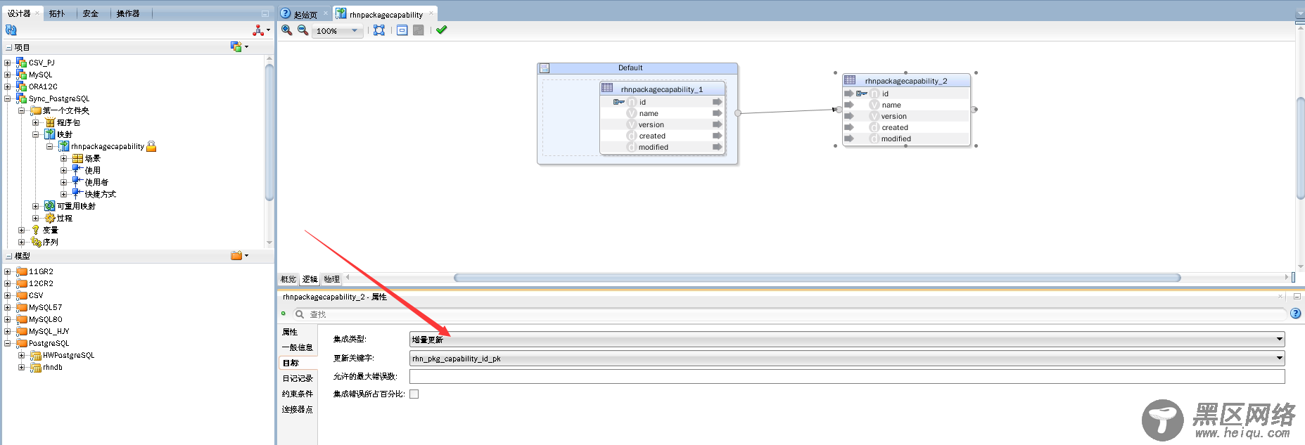The height and width of the screenshot is (445, 1305).
Task: Click the 允许的最大错误数 input field
Action: (847, 376)
